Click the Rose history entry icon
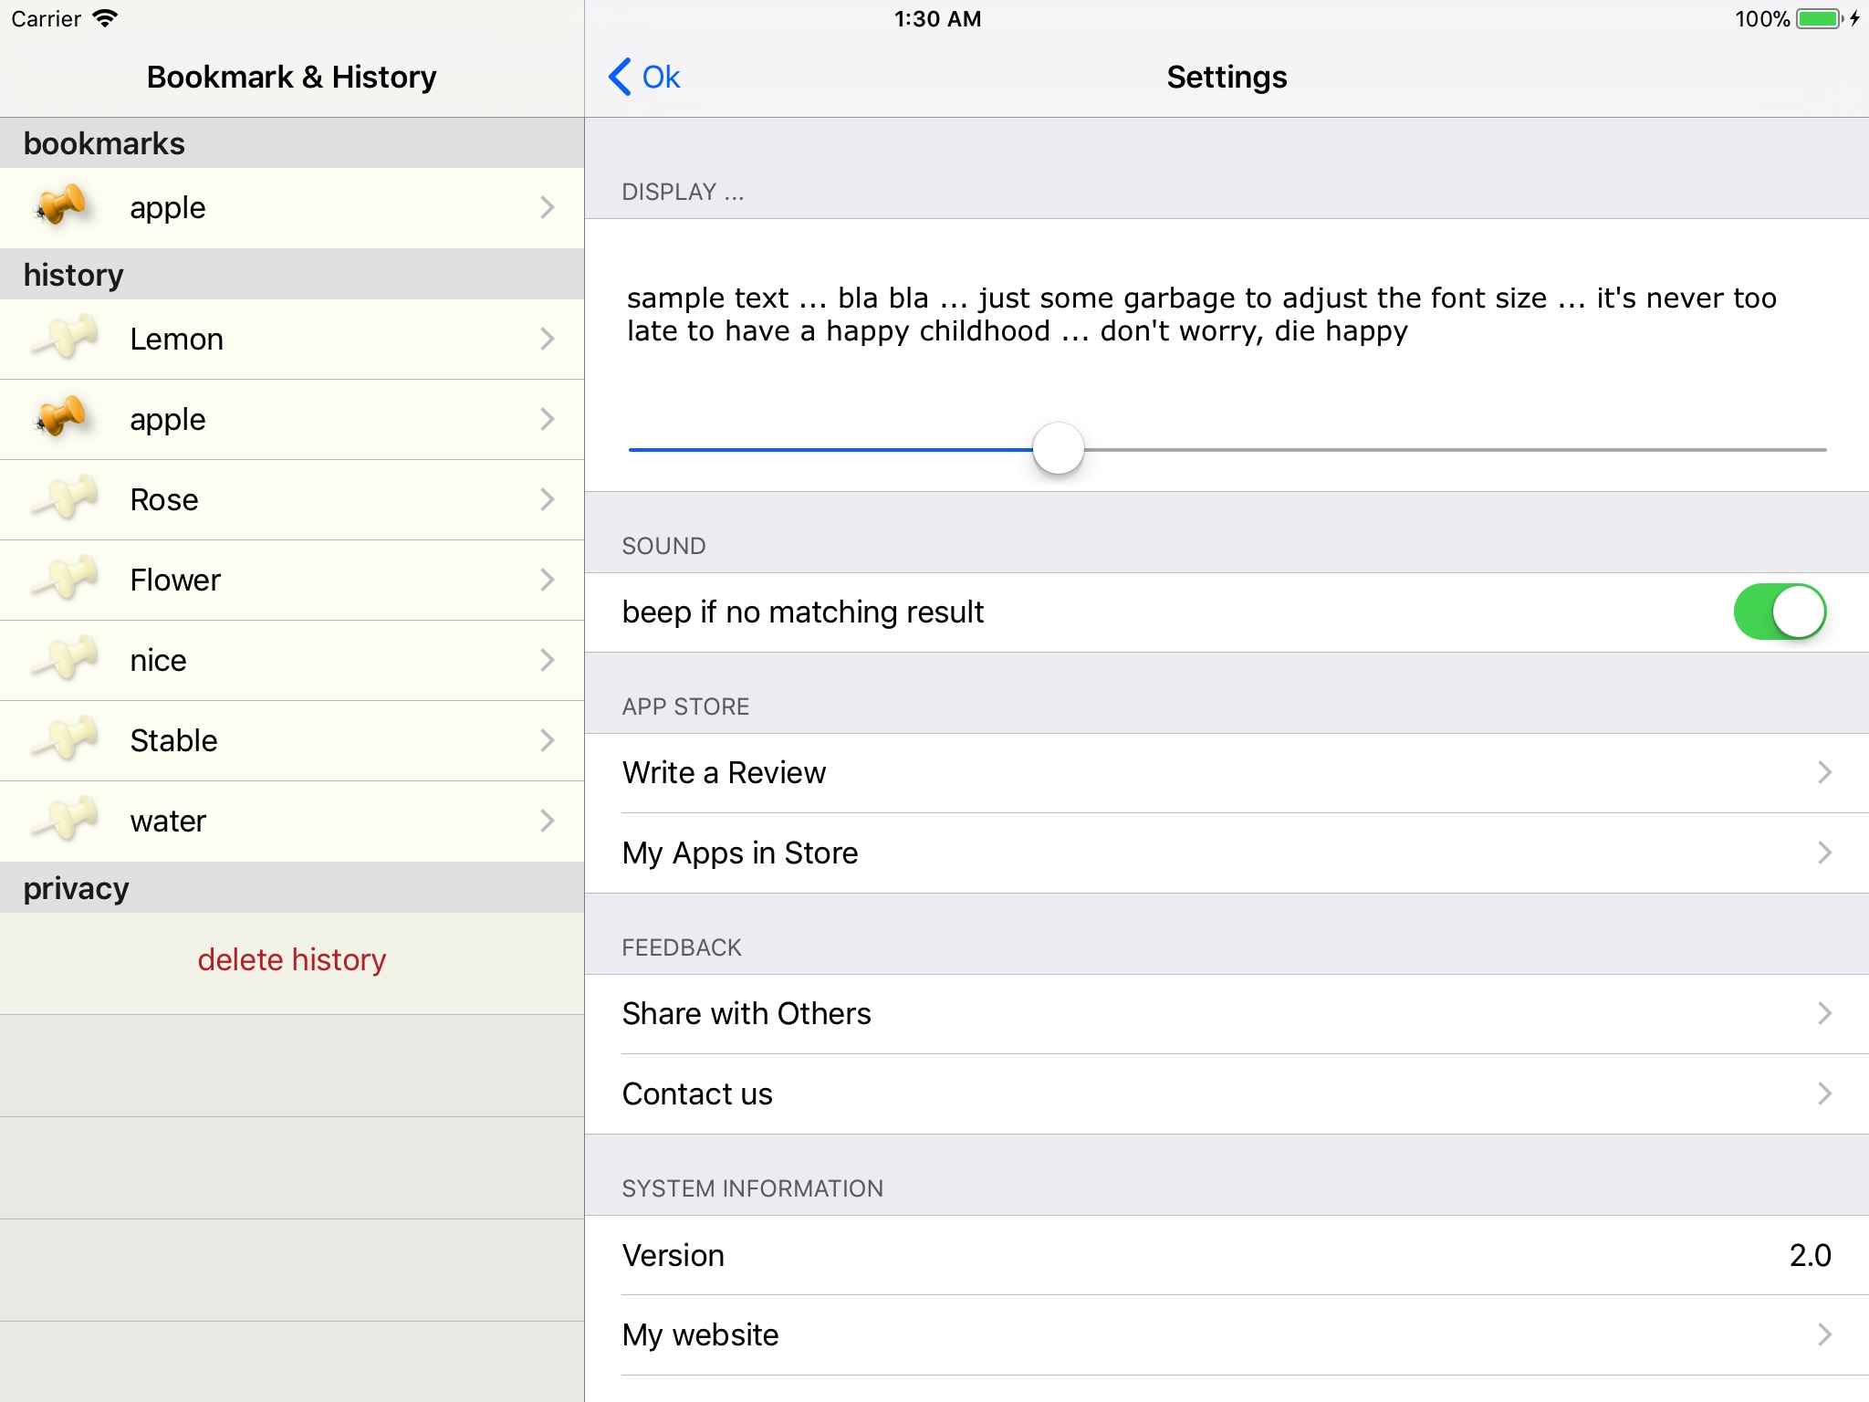 point(68,497)
